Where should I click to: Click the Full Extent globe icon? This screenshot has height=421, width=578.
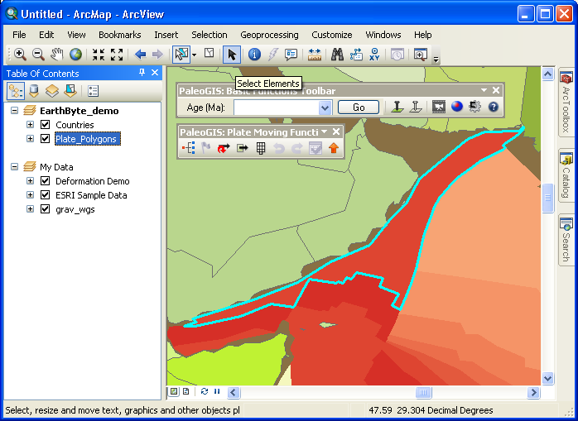point(75,55)
